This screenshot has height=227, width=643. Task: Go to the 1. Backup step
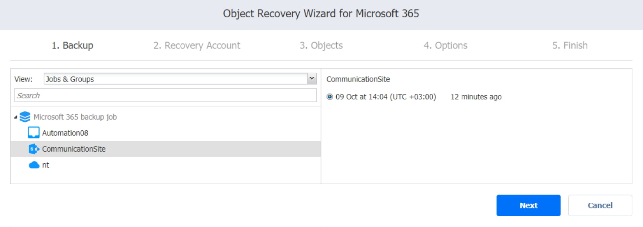pyautogui.click(x=72, y=45)
